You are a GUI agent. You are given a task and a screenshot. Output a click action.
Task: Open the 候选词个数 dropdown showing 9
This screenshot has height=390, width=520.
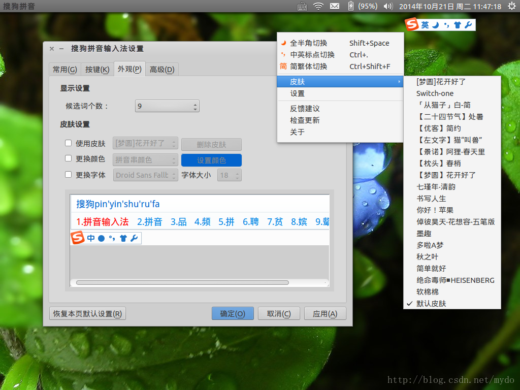pos(167,106)
